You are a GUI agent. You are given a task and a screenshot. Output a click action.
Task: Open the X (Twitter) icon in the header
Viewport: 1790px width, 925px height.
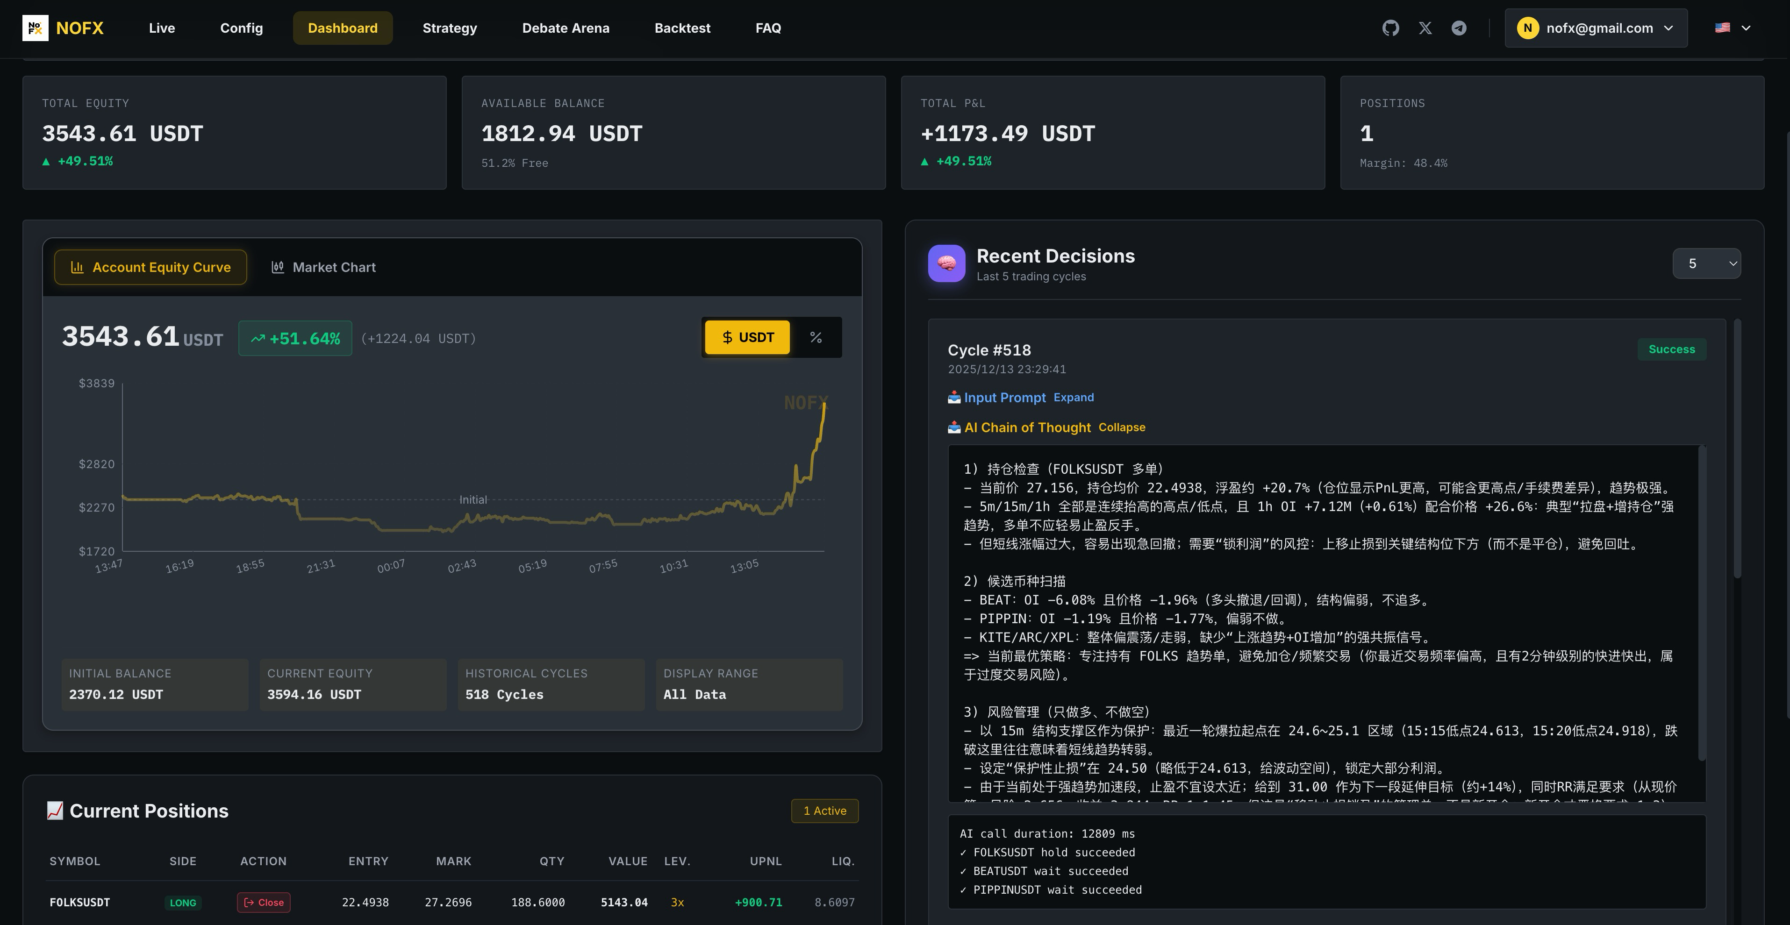coord(1425,28)
